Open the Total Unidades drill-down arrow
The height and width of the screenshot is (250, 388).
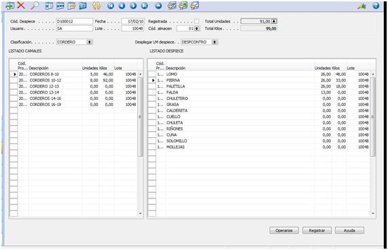tap(274, 21)
